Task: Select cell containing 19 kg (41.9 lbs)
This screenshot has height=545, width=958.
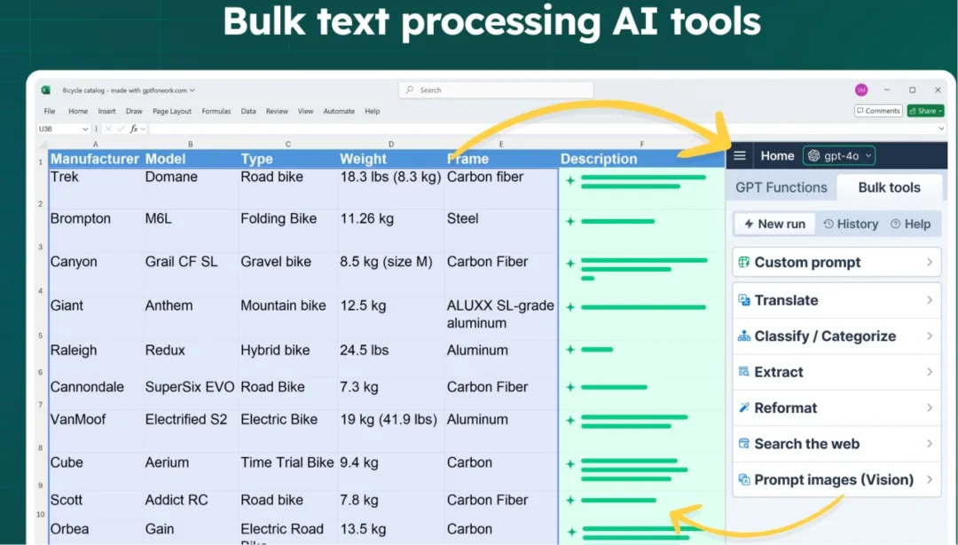Action: (391, 430)
